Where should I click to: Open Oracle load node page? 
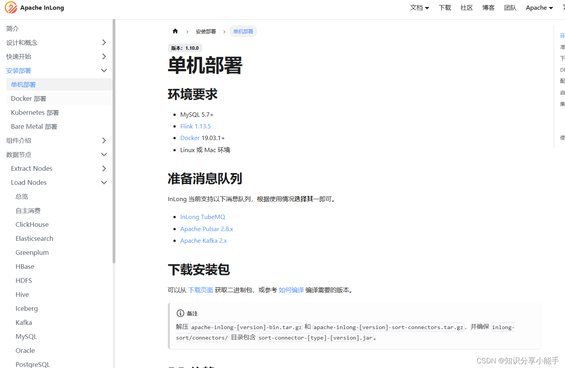pos(25,350)
